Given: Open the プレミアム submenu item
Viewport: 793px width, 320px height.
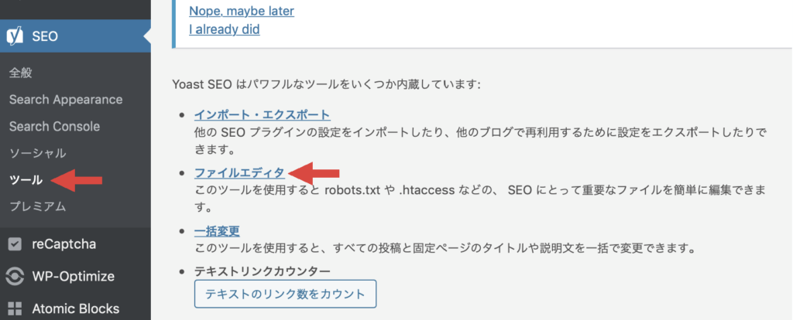Looking at the screenshot, I should point(37,206).
